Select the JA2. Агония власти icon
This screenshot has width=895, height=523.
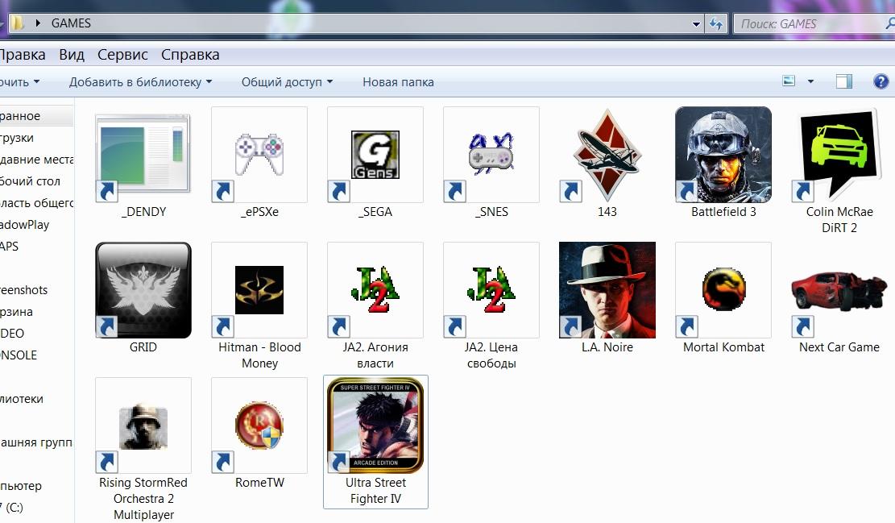click(375, 290)
